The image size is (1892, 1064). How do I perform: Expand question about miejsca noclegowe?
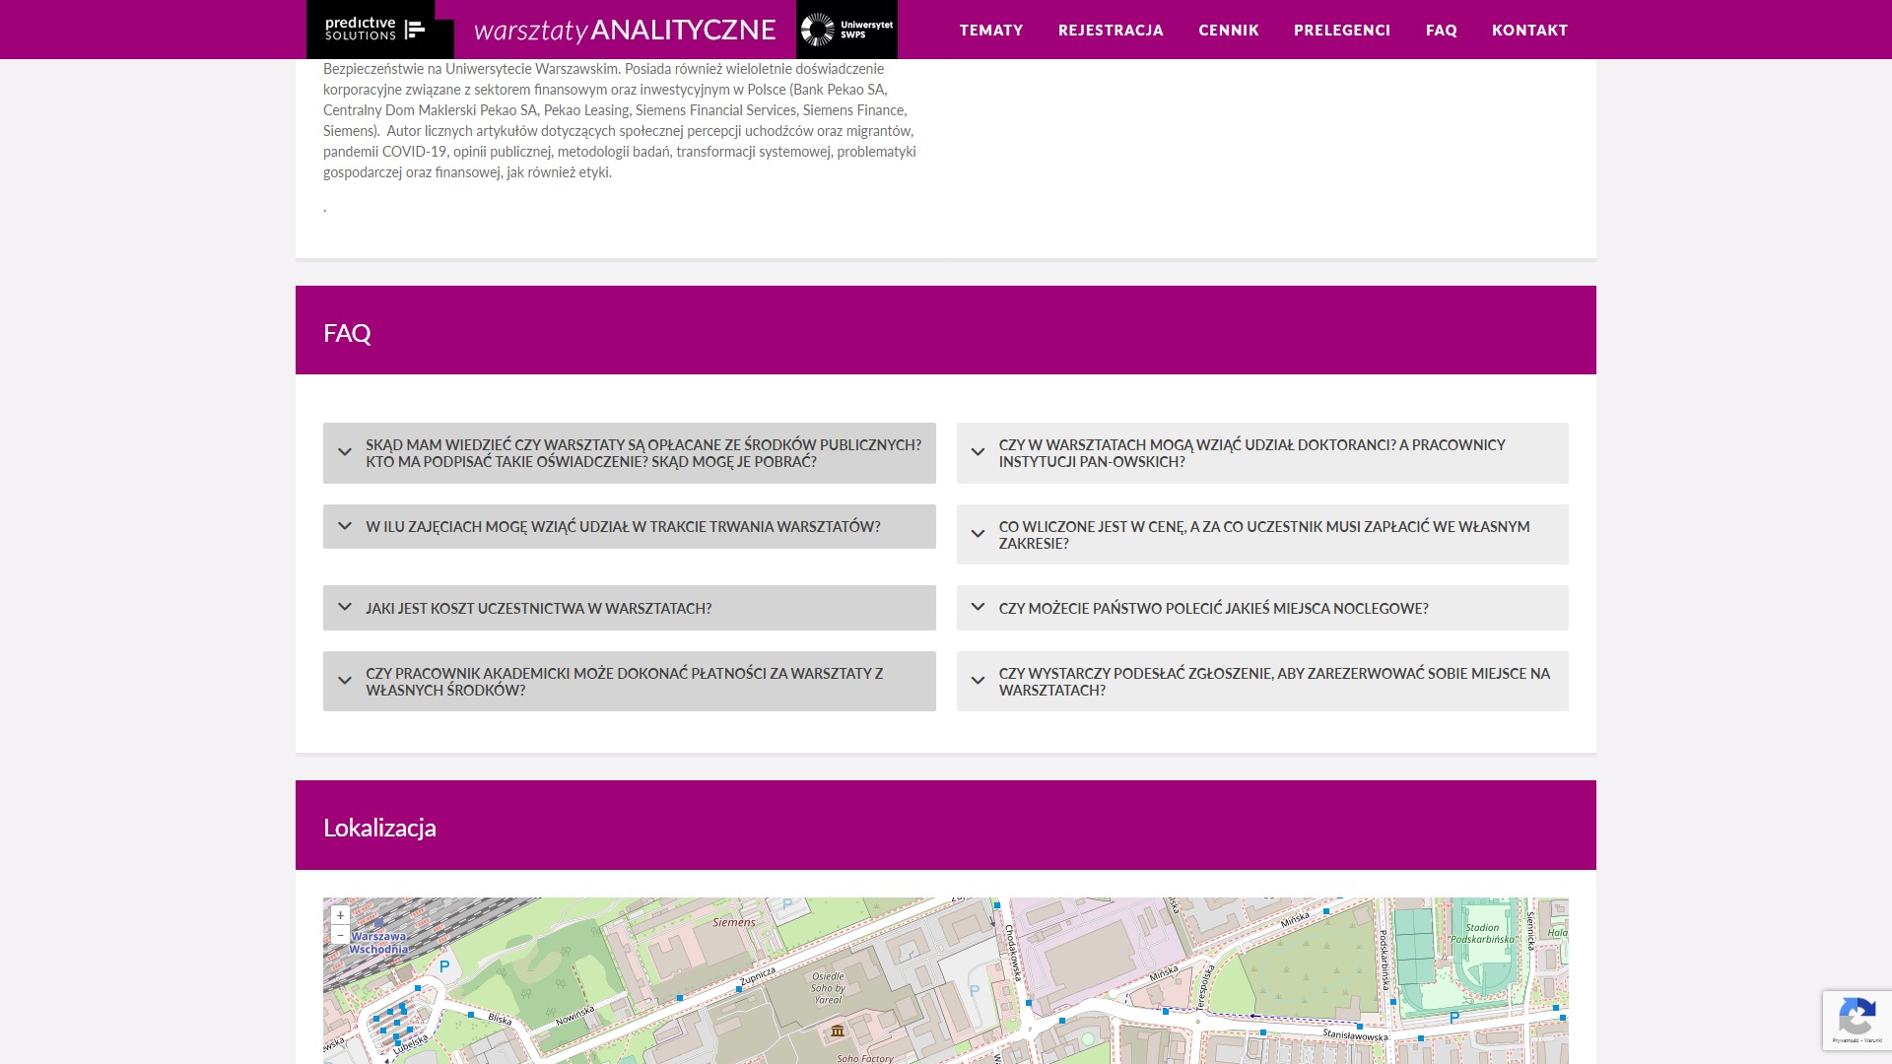click(x=1262, y=608)
